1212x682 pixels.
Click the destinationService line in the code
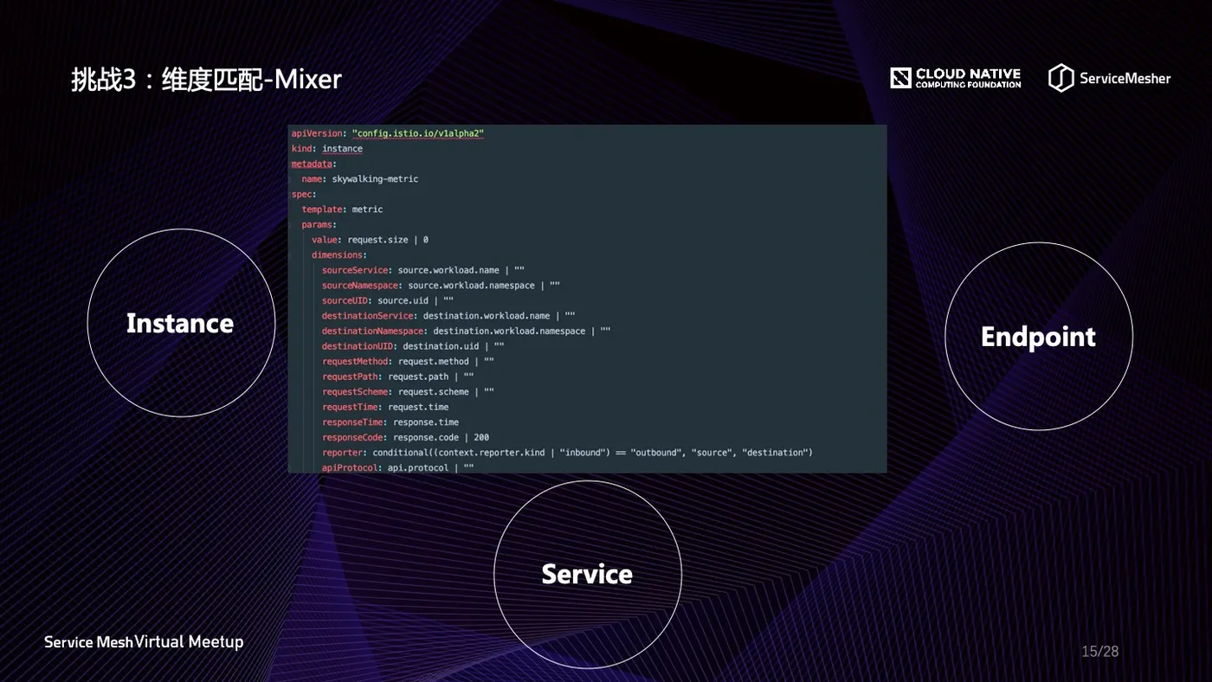click(x=448, y=316)
